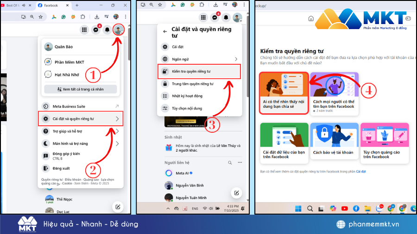Open Chrome three-dot menu in left browser

(126, 17)
